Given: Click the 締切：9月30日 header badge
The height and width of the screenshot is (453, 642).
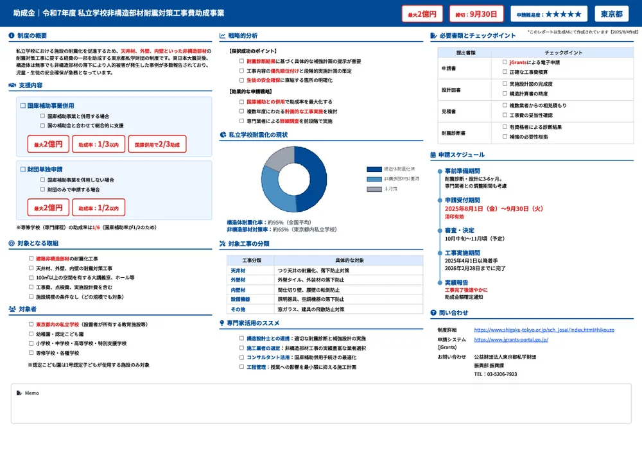Looking at the screenshot, I should (476, 14).
